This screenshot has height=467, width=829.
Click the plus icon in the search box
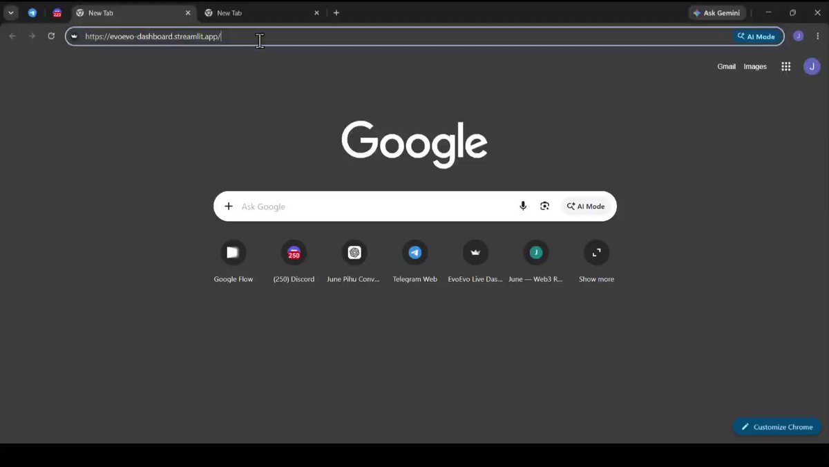[229, 206]
